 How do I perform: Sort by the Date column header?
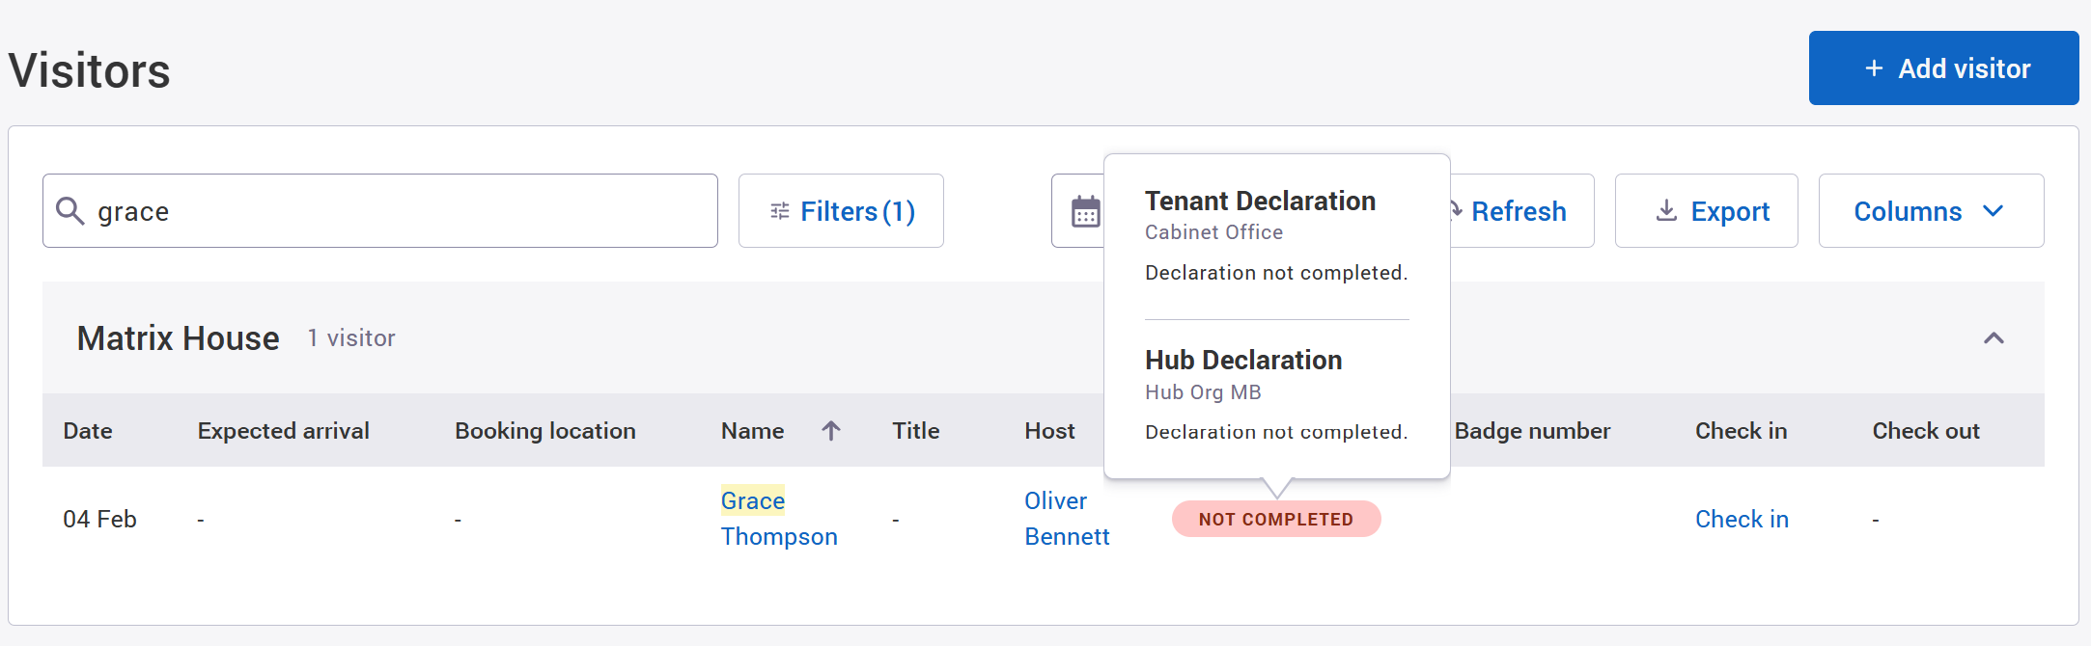coord(88,431)
